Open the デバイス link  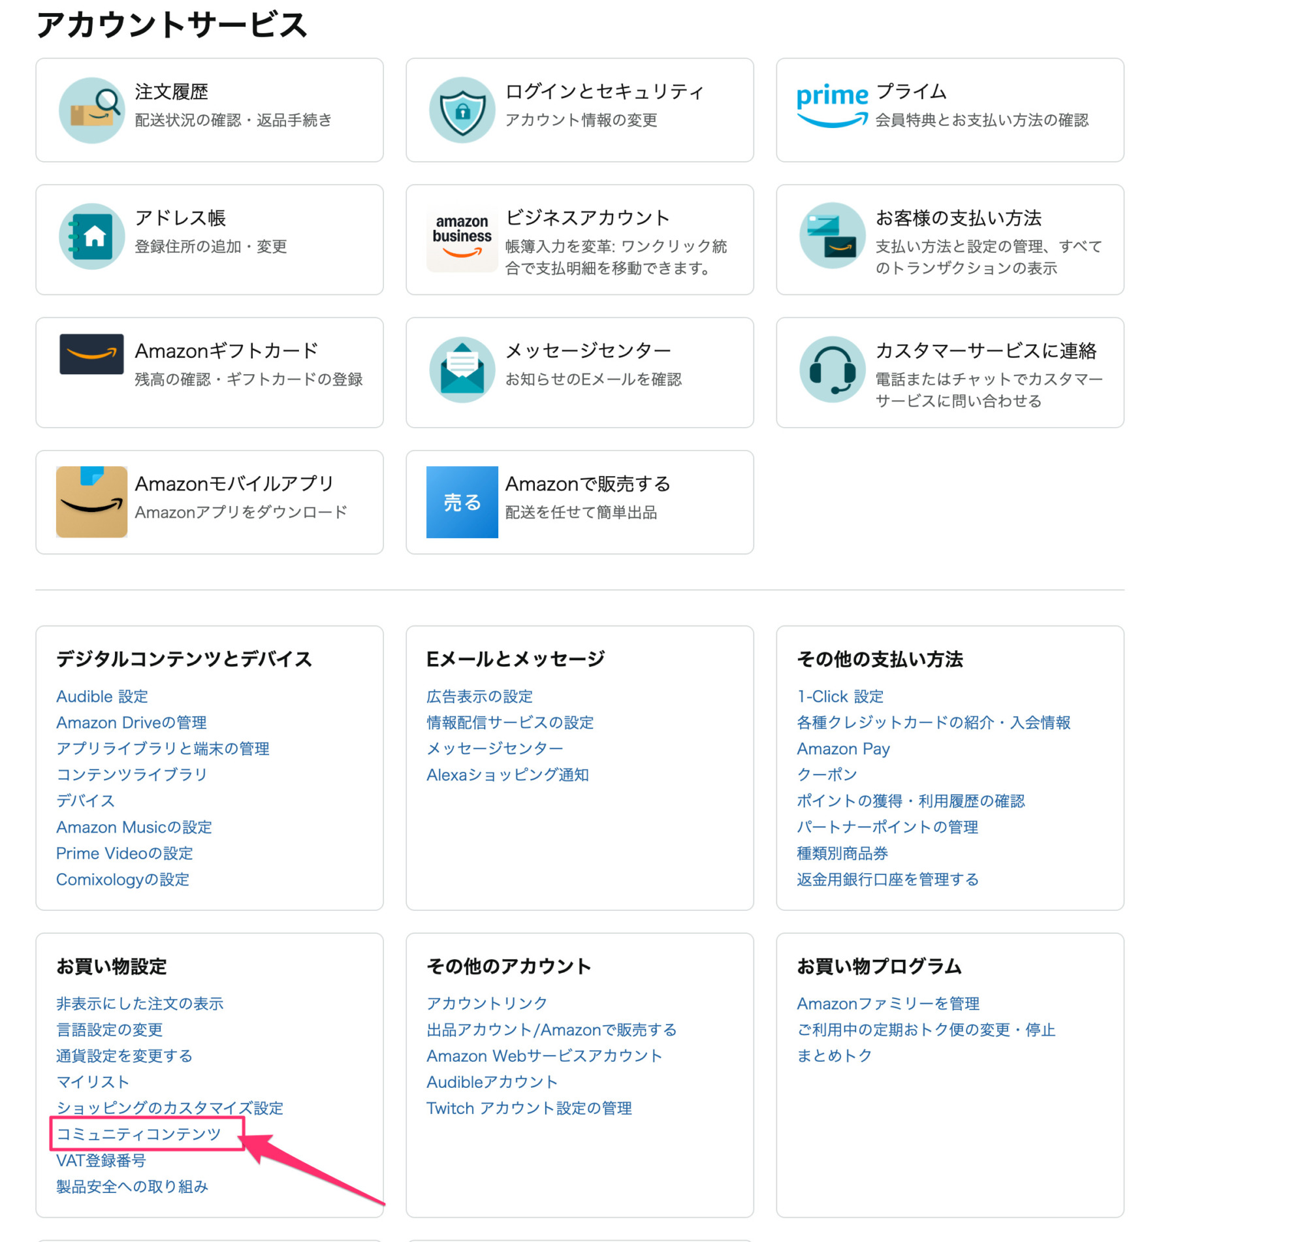coord(86,801)
